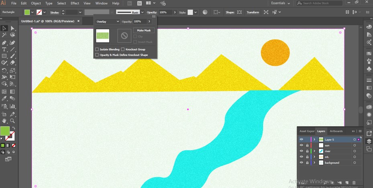The width and height of the screenshot is (373, 188).
Task: Open the Essentials workspace dropdown
Action: coord(281,3)
